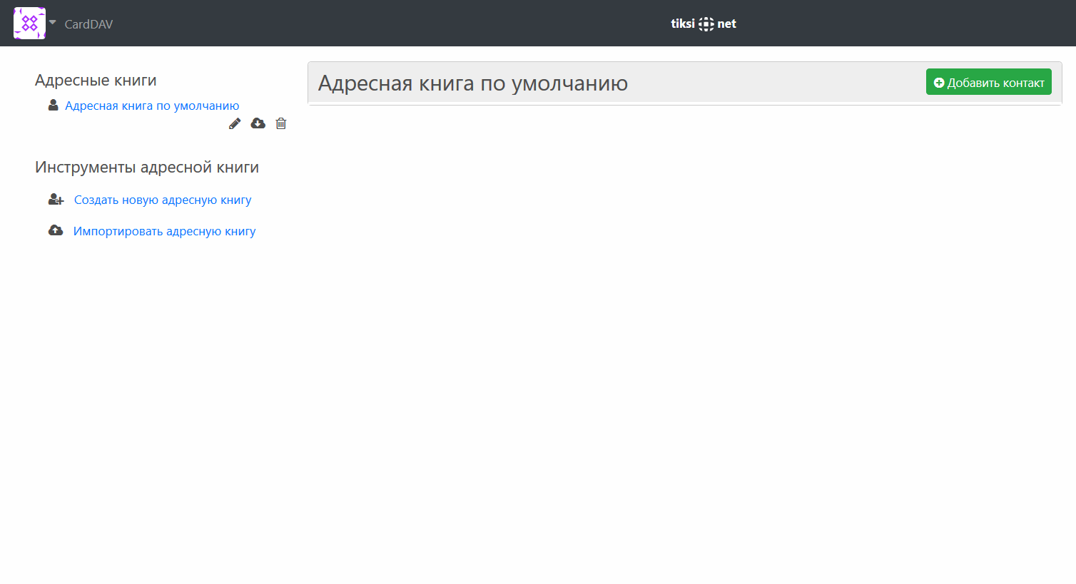The image size is (1076, 584).
Task: Open the 'Адресная книга по умолчанию' sidebar link
Action: coord(152,106)
